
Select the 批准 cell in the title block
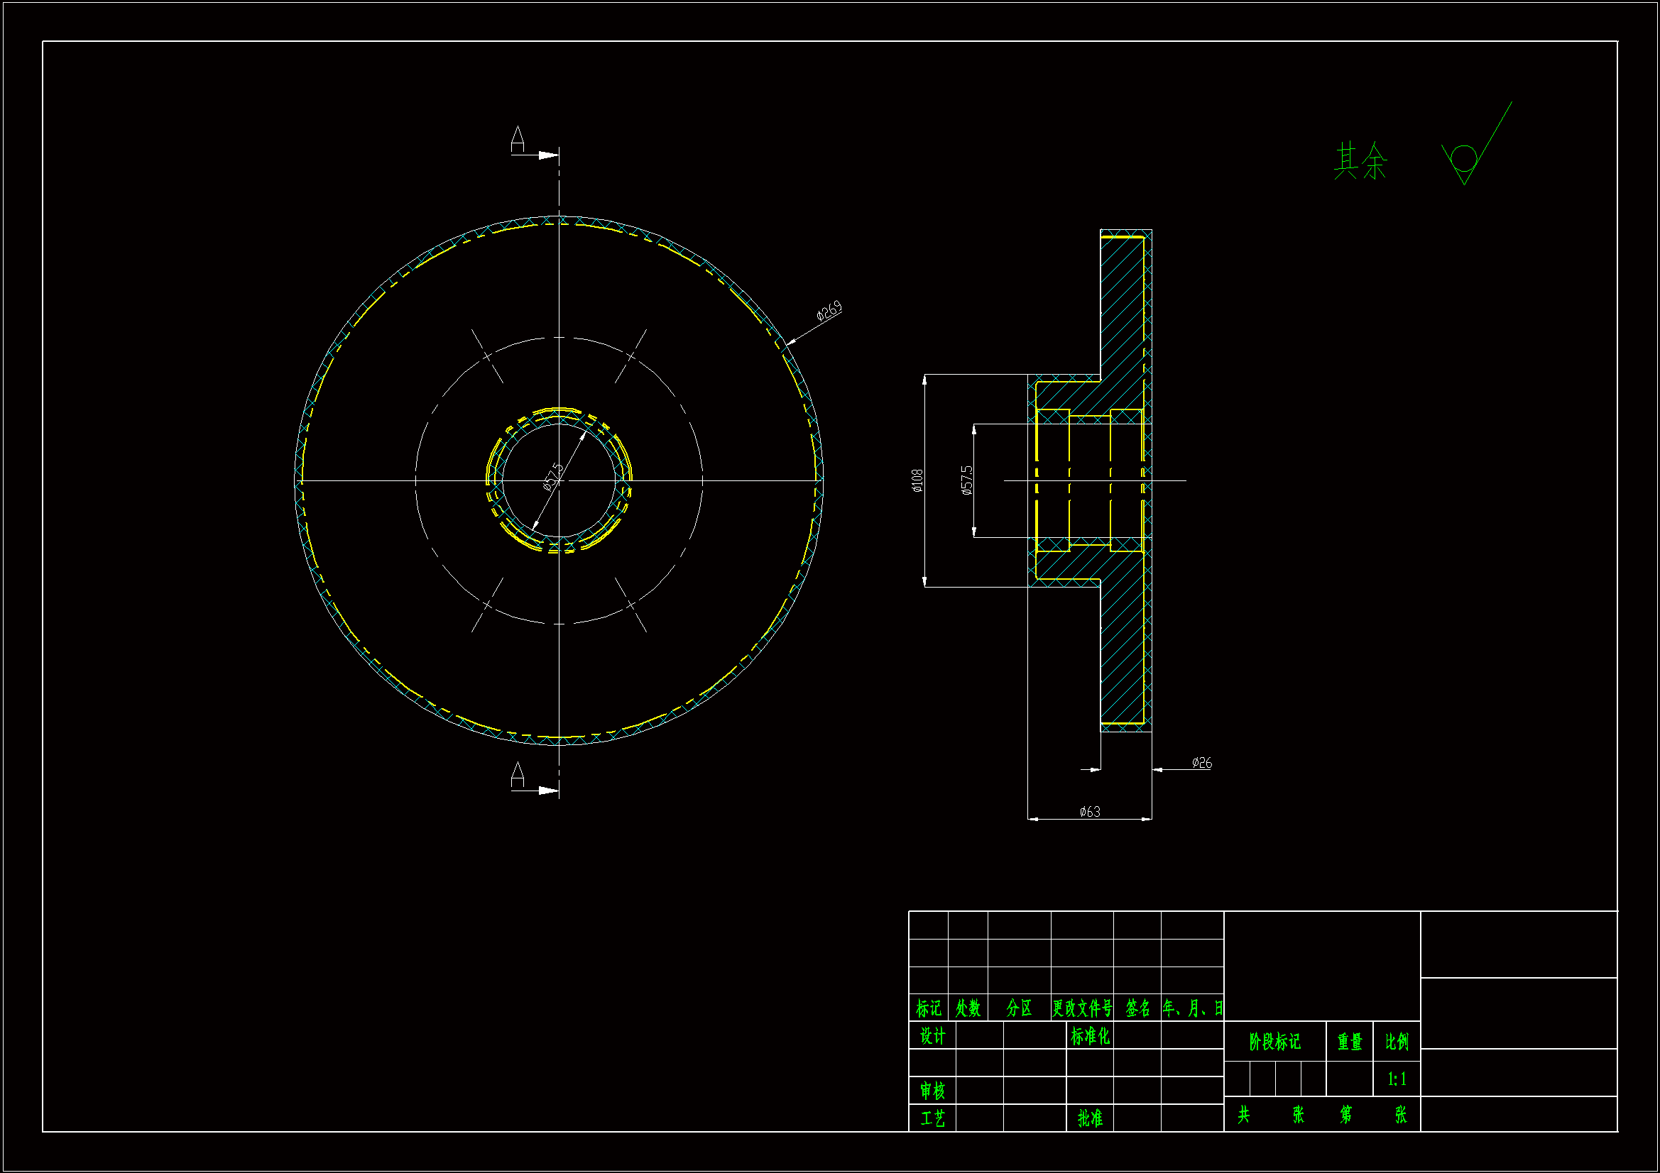point(1090,1118)
